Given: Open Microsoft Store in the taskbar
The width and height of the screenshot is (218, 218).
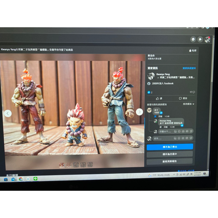Looking at the screenshot, I should coord(6,180).
